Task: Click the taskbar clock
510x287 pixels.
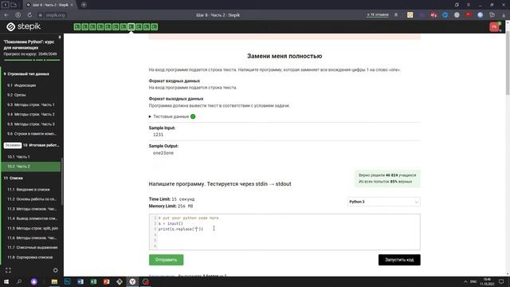Action: click(x=487, y=281)
